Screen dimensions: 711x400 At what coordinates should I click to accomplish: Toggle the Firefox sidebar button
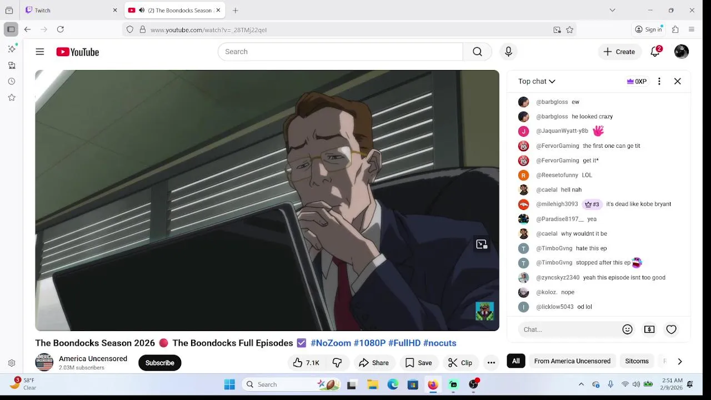click(x=11, y=29)
